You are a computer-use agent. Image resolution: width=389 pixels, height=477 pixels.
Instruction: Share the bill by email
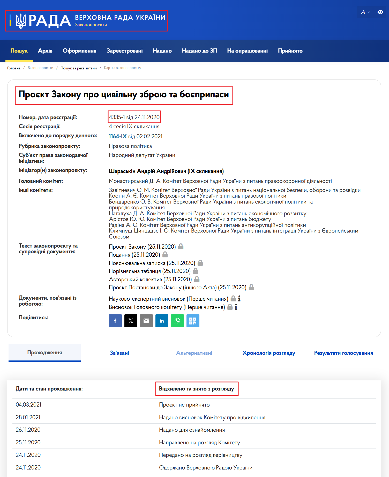146,321
